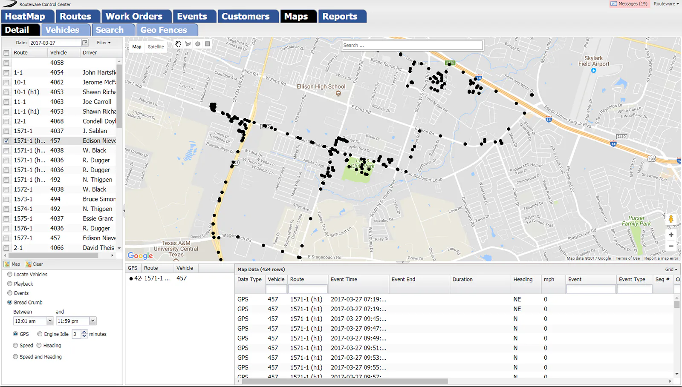Check the box for route 12-1
The image size is (682, 387).
pos(6,121)
